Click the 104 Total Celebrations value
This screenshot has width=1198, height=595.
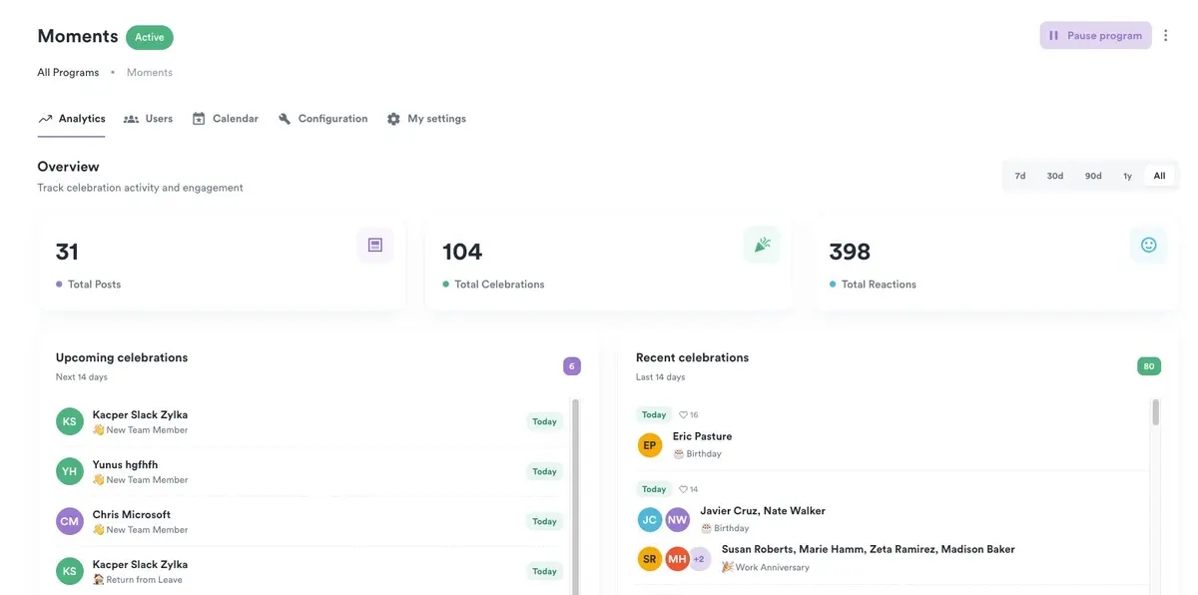(462, 252)
